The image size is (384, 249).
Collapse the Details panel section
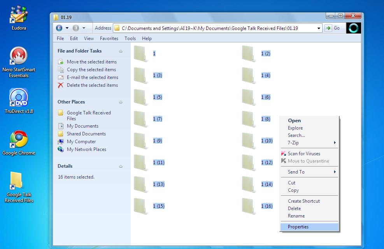click(x=121, y=166)
